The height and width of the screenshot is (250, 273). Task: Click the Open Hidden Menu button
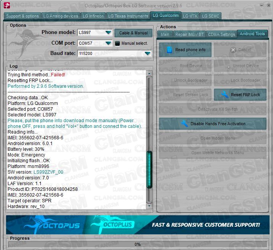pos(213,138)
